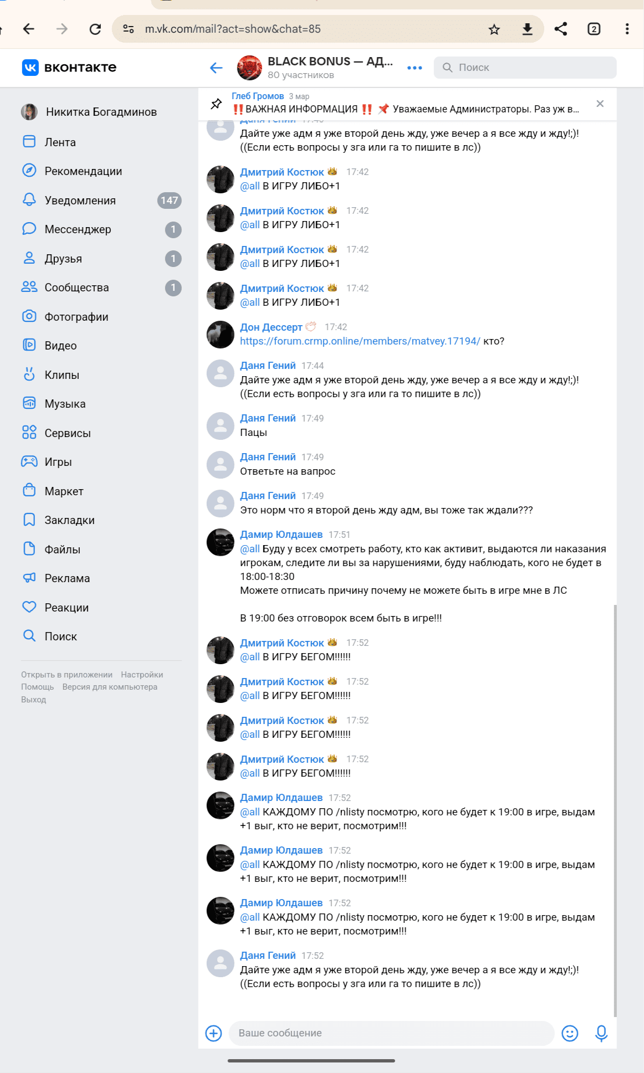The width and height of the screenshot is (644, 1073).
Task: Click the Версия для компьютера link
Action: (110, 687)
